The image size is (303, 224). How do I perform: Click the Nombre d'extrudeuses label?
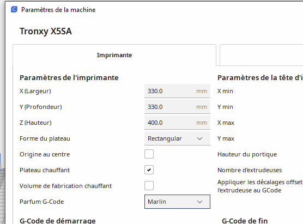pos(250,170)
